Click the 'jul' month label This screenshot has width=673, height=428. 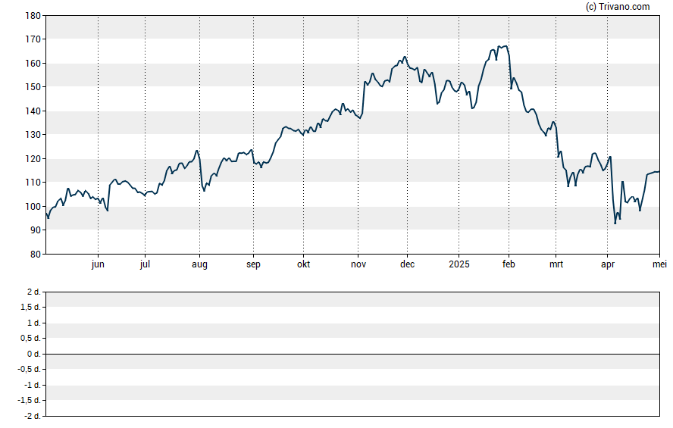pos(145,264)
